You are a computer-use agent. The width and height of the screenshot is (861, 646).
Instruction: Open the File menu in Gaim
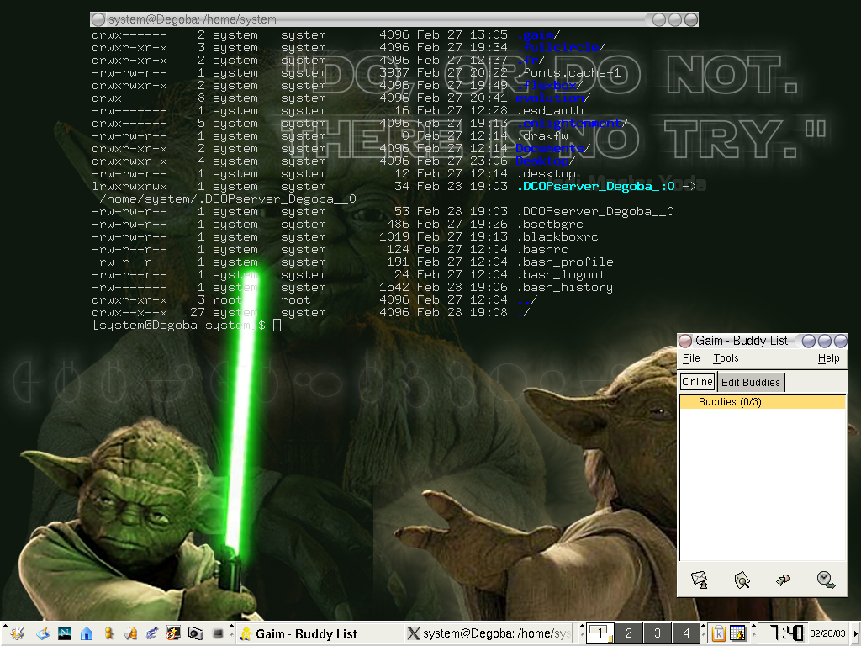click(x=691, y=358)
